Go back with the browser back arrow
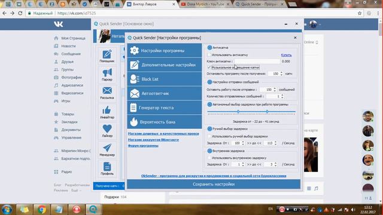Viewport: 383px width, 215px height. click(5, 13)
